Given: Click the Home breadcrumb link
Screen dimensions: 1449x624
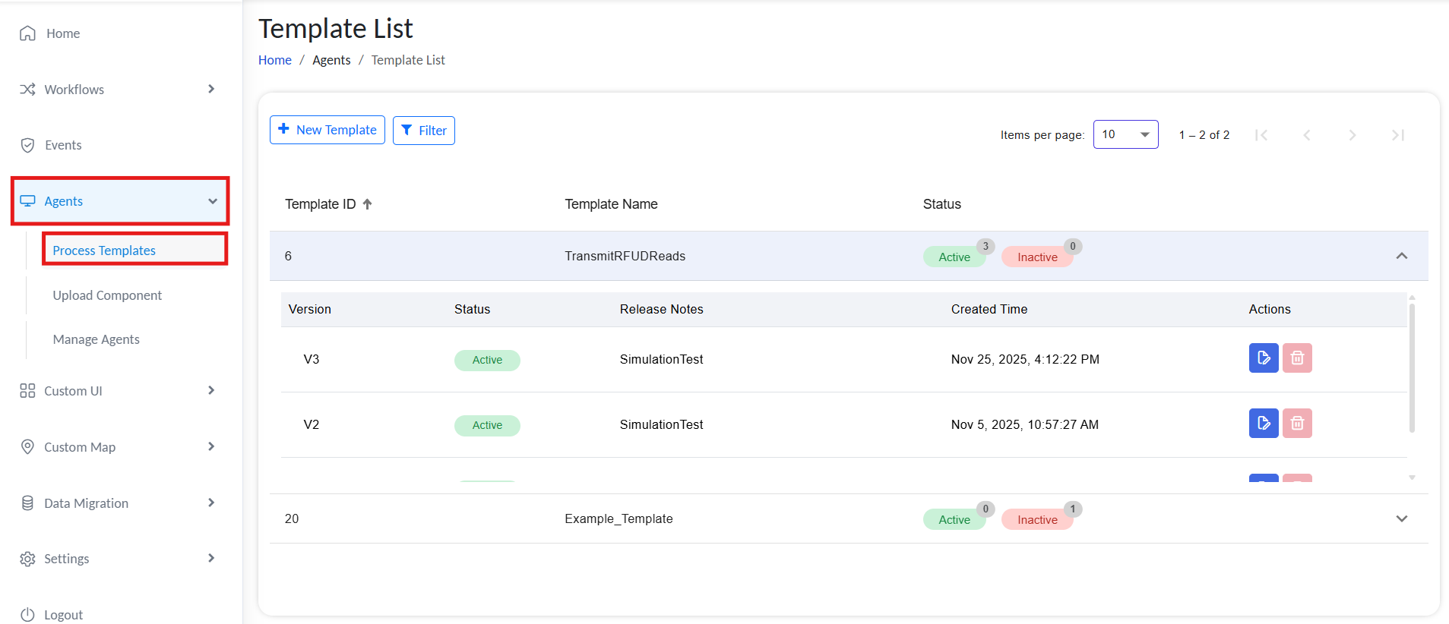Looking at the screenshot, I should pos(274,60).
